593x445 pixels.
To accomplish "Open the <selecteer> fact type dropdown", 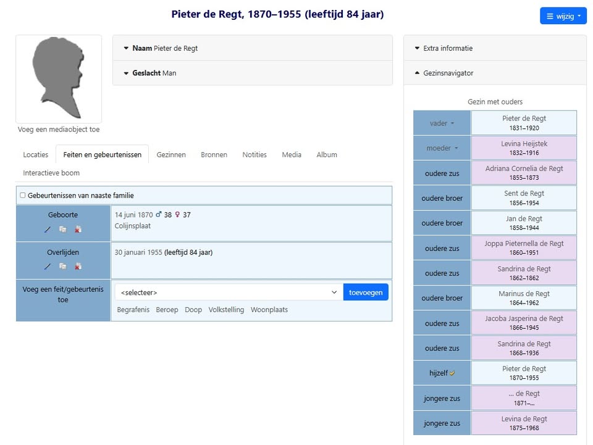I will (229, 292).
